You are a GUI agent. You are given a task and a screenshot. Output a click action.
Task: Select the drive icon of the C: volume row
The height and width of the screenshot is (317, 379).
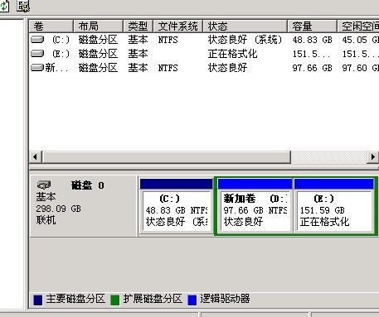click(37, 40)
